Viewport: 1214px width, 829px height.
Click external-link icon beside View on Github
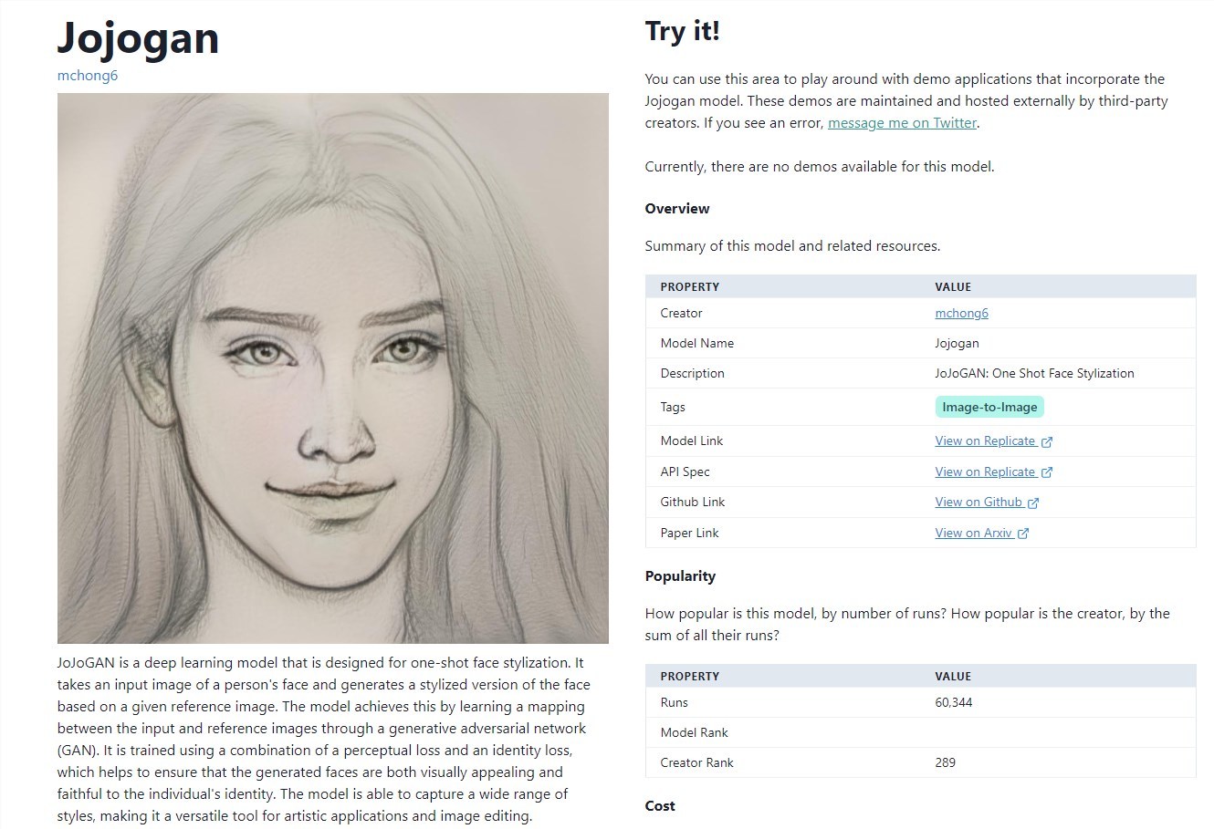pyautogui.click(x=1033, y=503)
